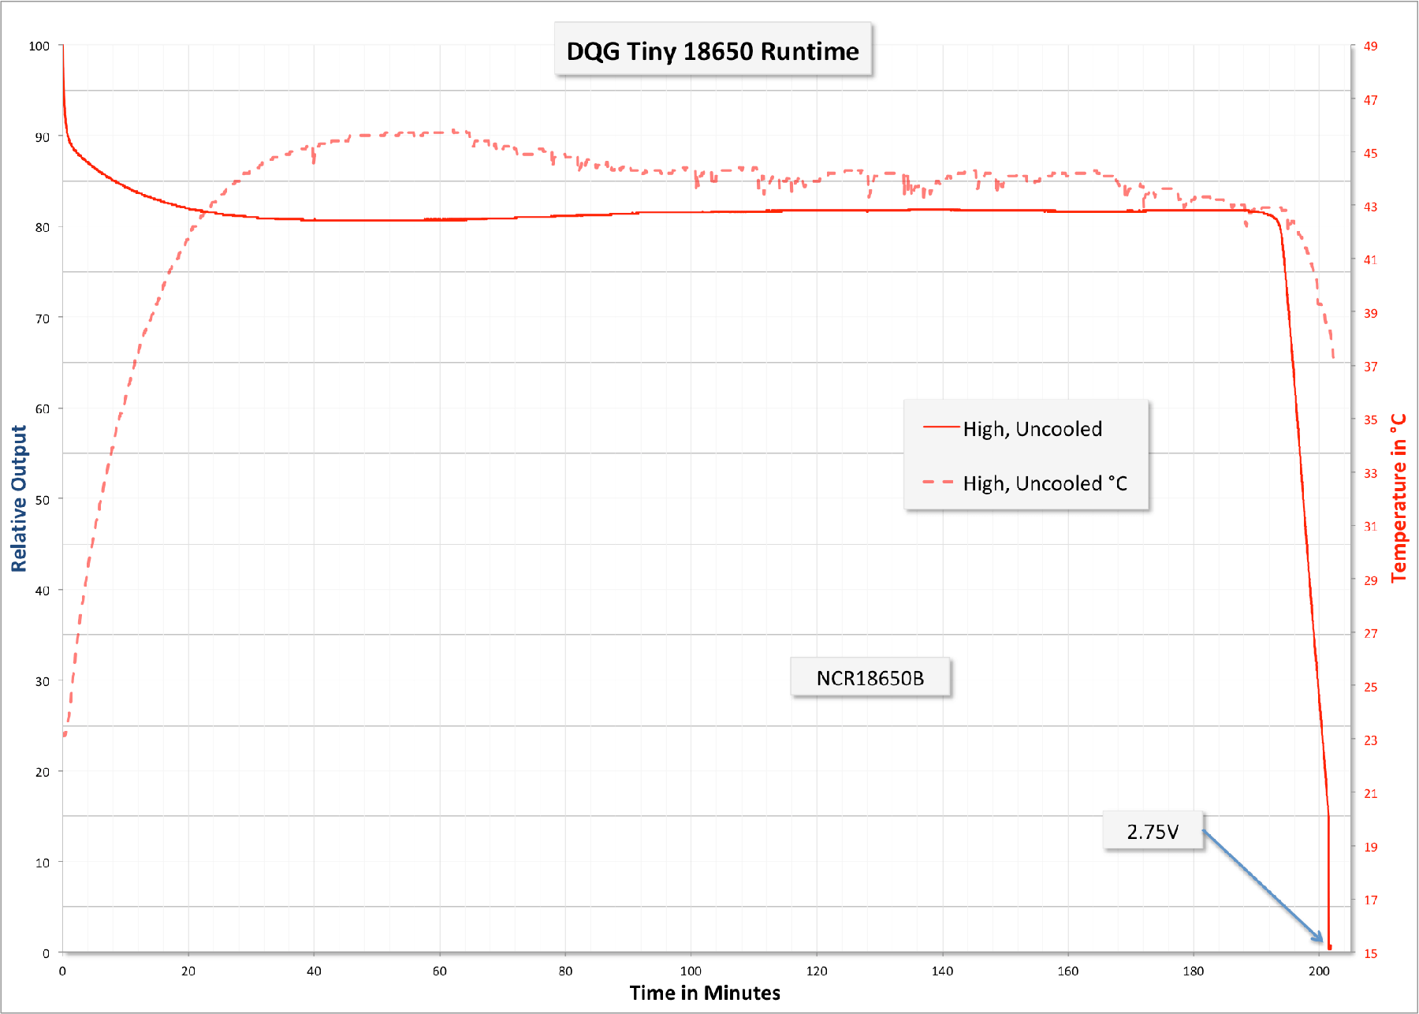Click the 200 tick on the time axis
The height and width of the screenshot is (1014, 1419).
pyautogui.click(x=1319, y=971)
